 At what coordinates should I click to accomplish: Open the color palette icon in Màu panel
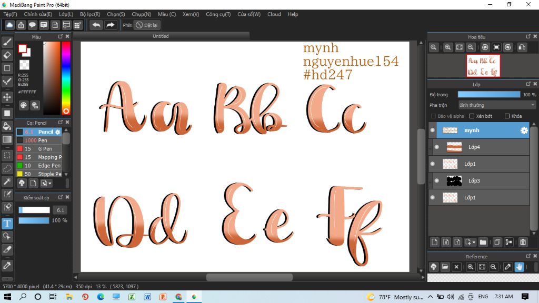[23, 105]
